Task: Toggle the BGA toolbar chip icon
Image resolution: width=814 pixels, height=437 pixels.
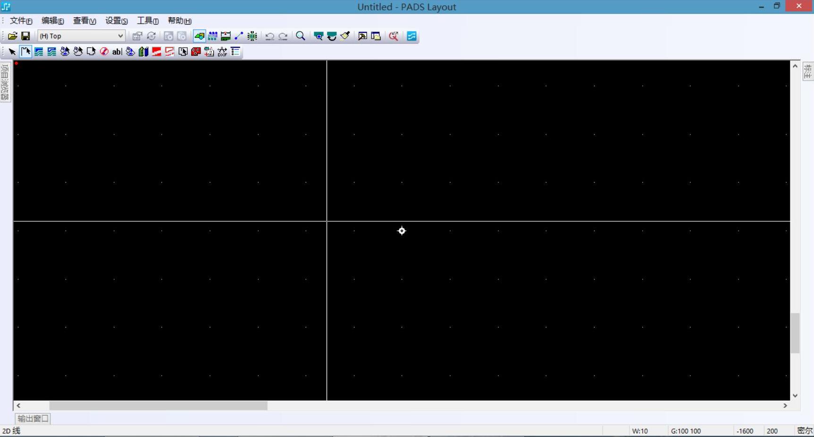Action: [252, 36]
